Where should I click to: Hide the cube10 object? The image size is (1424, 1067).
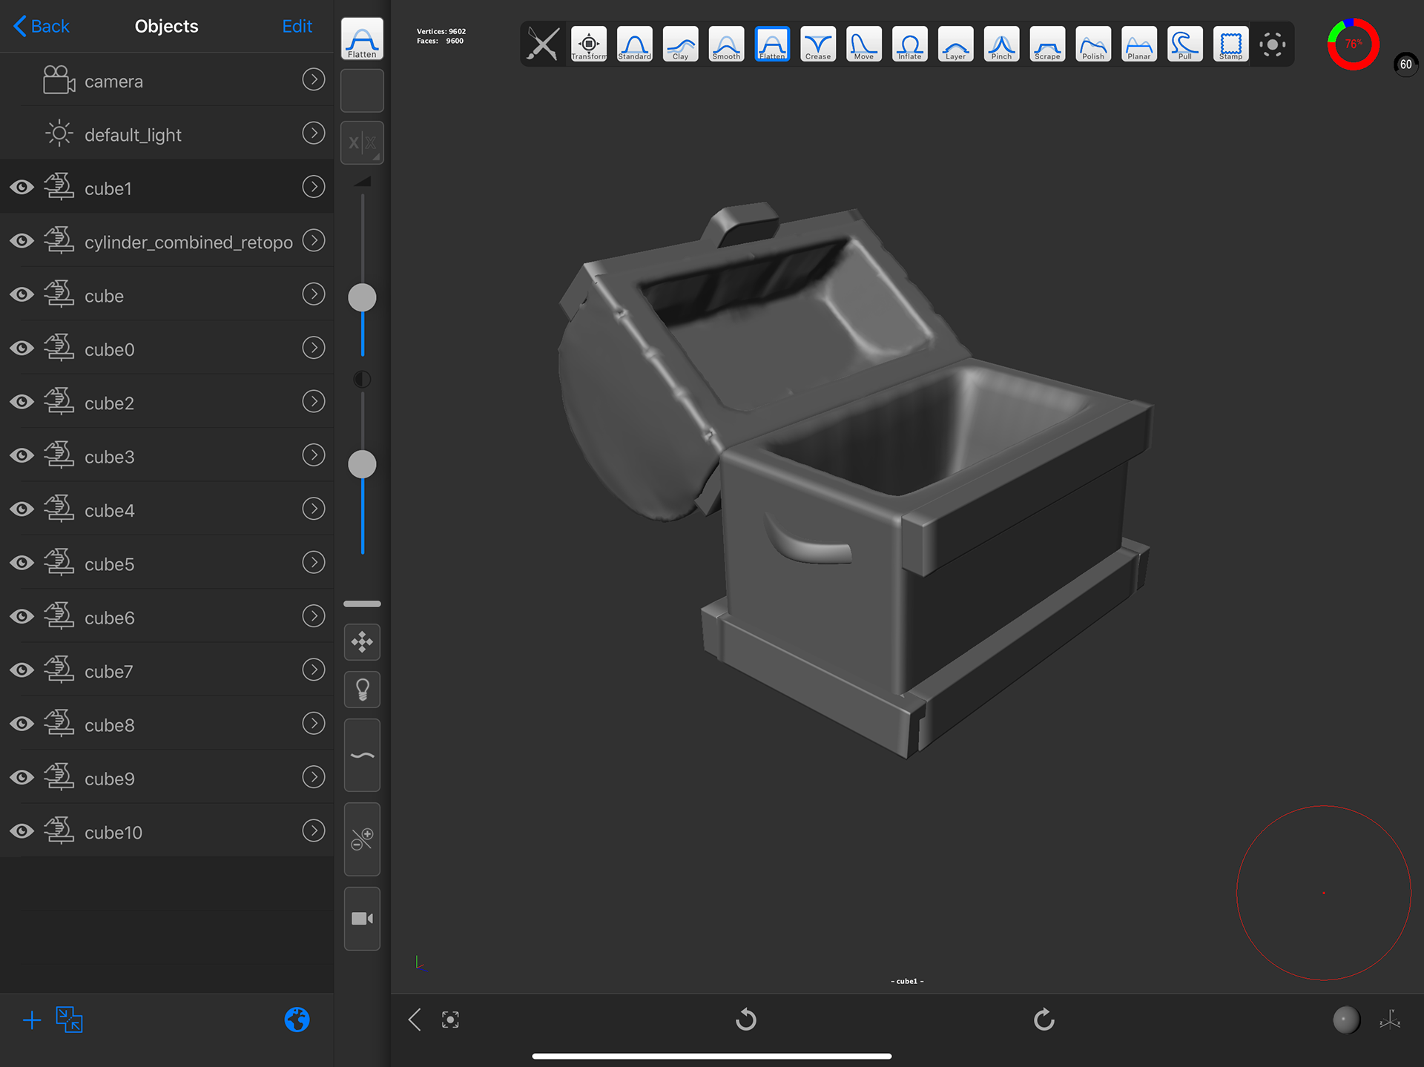[x=22, y=831]
